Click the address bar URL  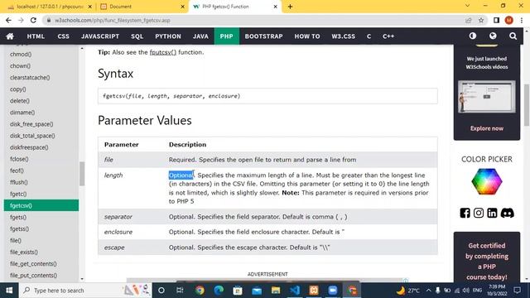[113, 20]
